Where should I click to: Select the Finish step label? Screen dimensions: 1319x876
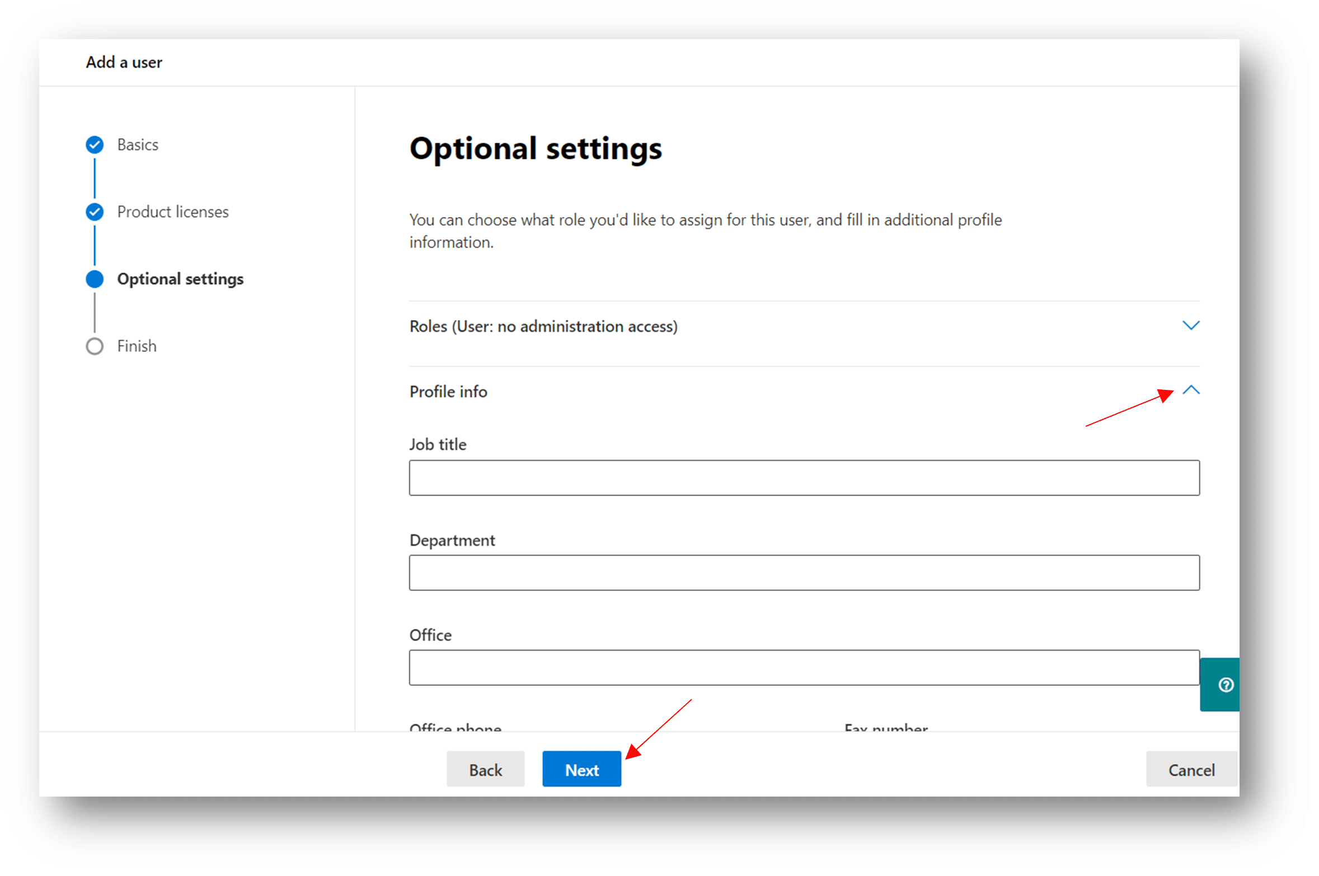pyautogui.click(x=137, y=346)
